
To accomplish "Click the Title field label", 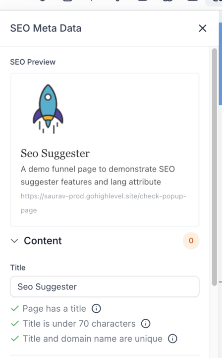I will click(x=18, y=268).
